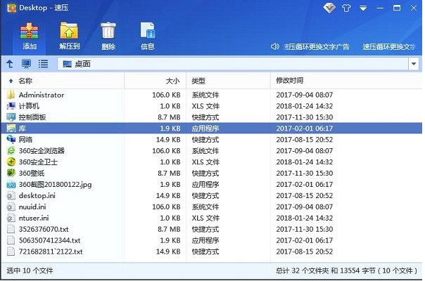Click the Administrator file name
Screen dimensions: 425x281
point(42,95)
